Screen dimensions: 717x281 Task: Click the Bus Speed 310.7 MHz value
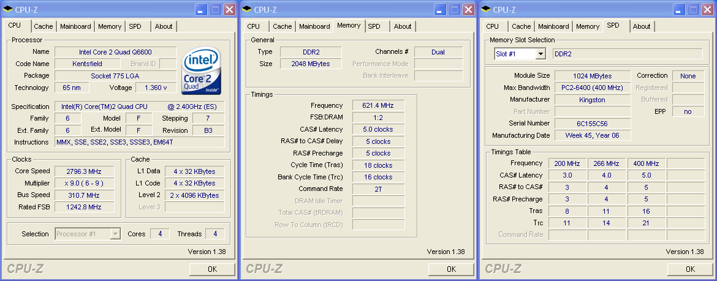point(84,195)
